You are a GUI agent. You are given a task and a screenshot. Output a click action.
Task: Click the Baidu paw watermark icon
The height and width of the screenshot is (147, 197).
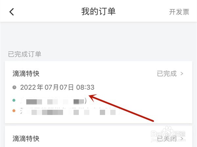click(168, 130)
